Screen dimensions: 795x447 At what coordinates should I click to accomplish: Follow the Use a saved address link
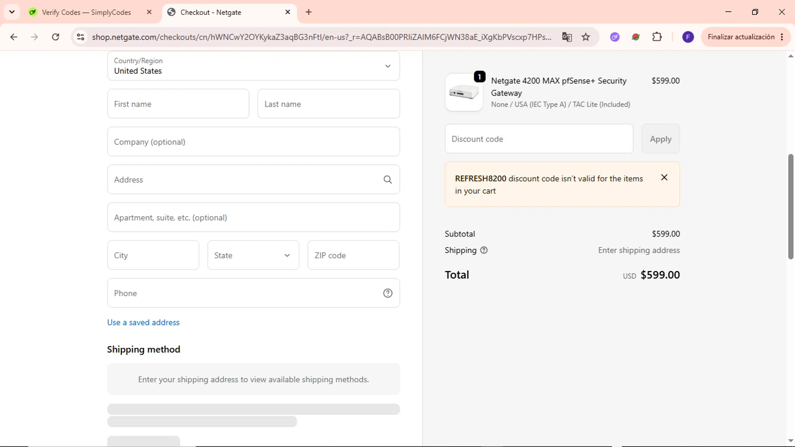(143, 322)
